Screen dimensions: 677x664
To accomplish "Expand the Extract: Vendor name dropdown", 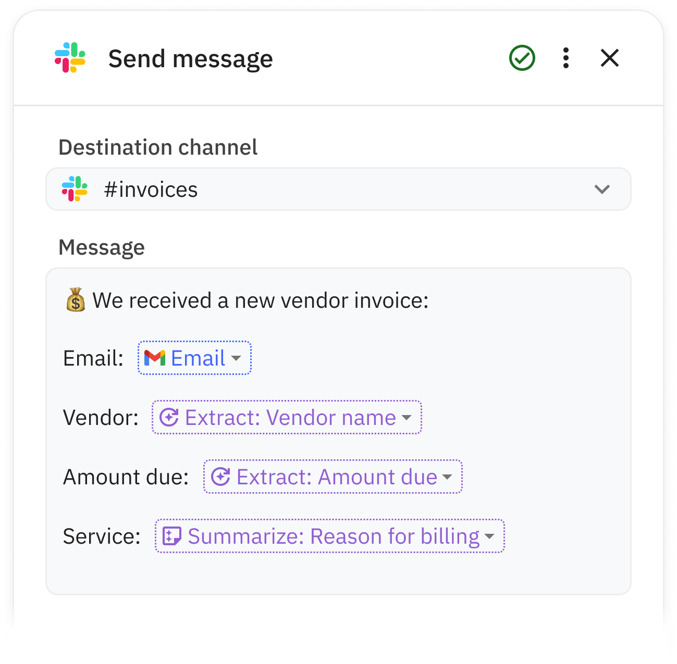I will click(x=408, y=418).
